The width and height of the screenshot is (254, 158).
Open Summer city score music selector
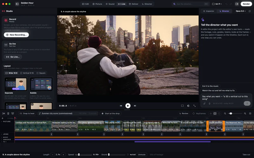[x=68, y=113]
